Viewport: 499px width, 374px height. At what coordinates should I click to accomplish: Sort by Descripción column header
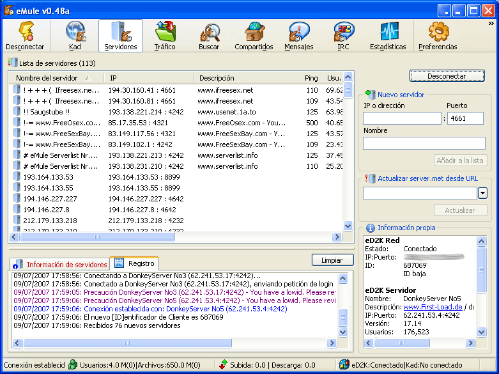[x=242, y=78]
